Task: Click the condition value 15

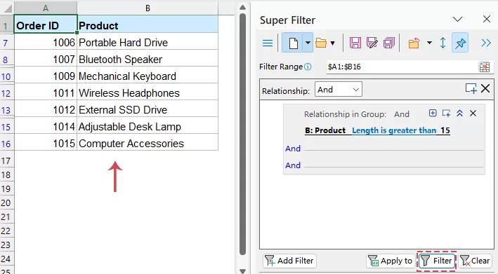Action: pyautogui.click(x=445, y=130)
